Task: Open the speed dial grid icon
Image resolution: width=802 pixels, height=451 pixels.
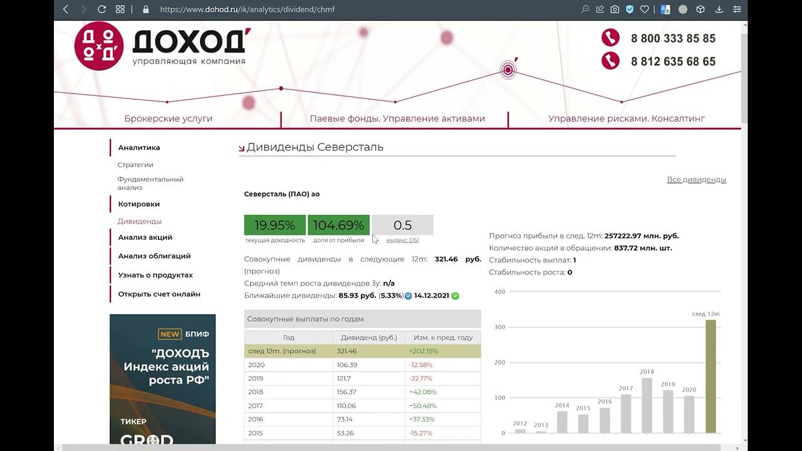Action: 120,9
